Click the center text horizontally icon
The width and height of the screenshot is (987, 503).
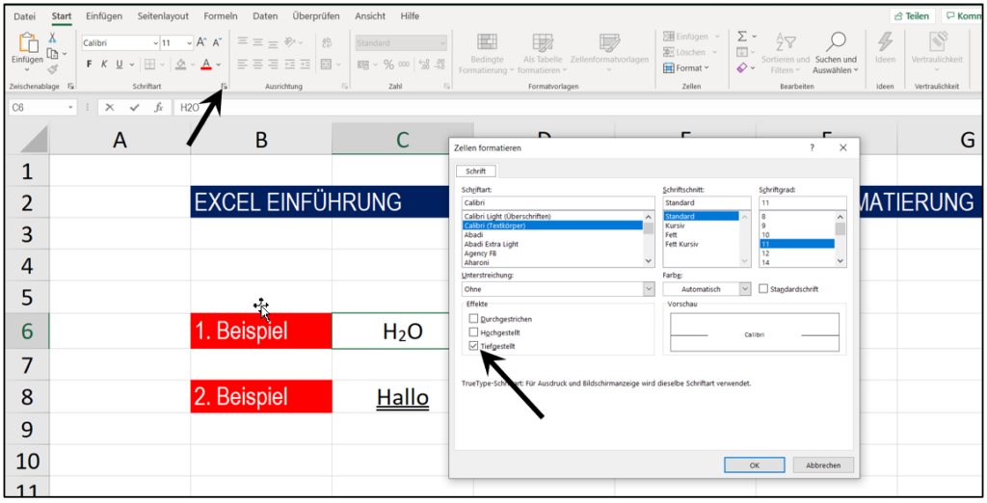tap(258, 65)
